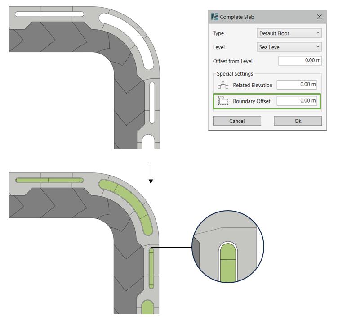347x321 pixels.
Task: Click the Related Elevation label text
Action: pyautogui.click(x=253, y=86)
